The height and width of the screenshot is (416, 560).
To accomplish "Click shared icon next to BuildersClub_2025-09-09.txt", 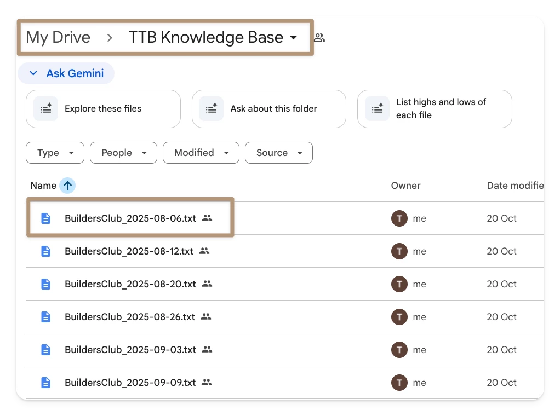I will point(207,382).
